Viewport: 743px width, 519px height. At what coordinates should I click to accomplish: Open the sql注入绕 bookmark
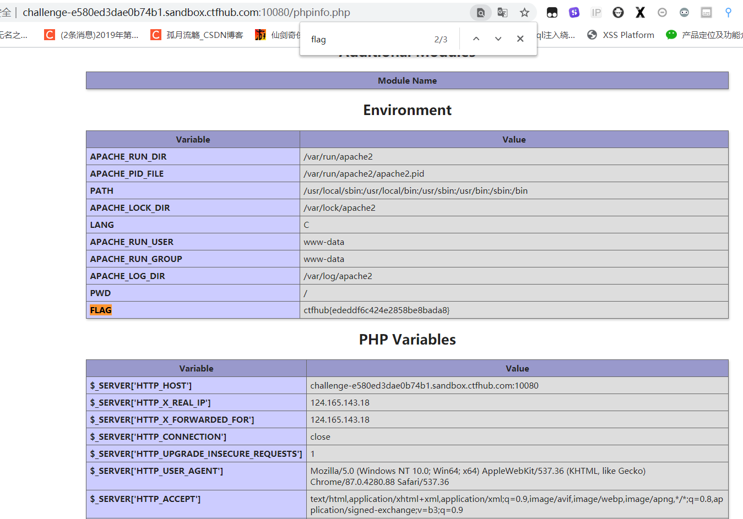(556, 35)
